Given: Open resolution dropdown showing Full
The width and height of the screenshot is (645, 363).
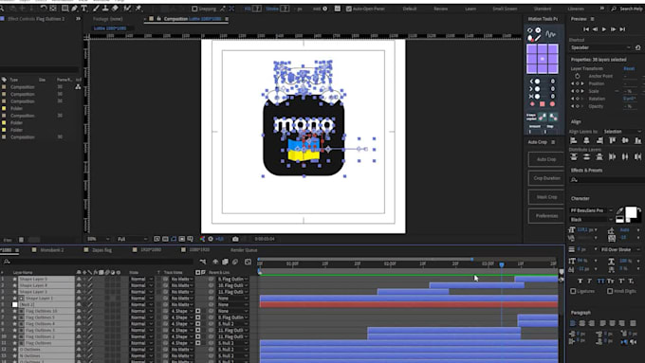Looking at the screenshot, I should 132,239.
